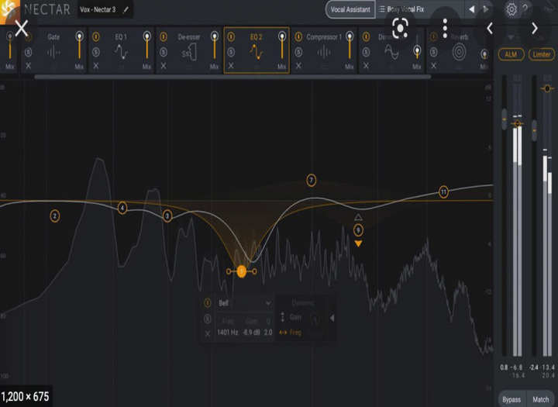Select EQ node 1 at the notch
The width and height of the screenshot is (558, 407).
tap(241, 271)
